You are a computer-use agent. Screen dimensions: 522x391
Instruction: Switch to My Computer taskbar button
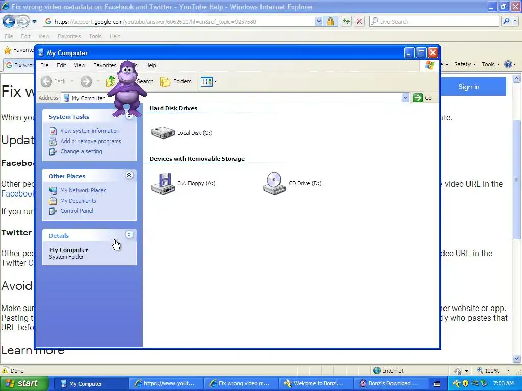coord(91,384)
